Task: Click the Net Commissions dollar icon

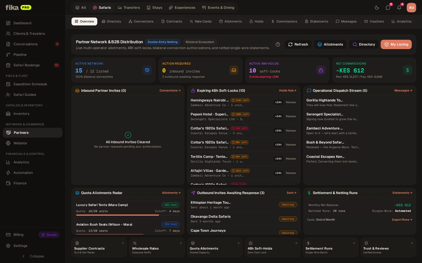Action: 408,70
